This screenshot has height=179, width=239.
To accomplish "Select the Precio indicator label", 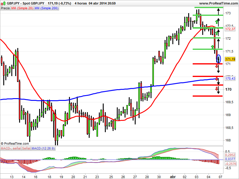I will click(5, 8).
